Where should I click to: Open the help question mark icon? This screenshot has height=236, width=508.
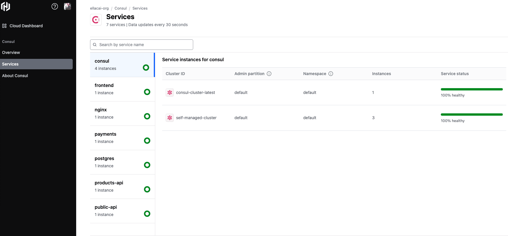coord(55,6)
